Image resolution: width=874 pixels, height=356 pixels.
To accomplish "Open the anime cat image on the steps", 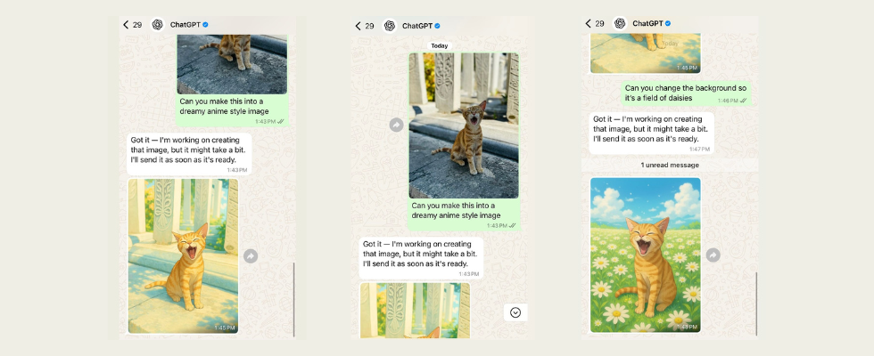I will 183,255.
